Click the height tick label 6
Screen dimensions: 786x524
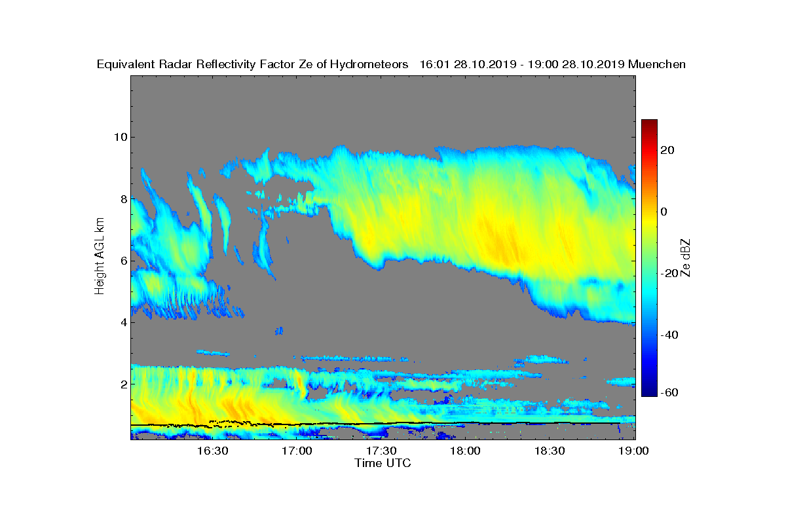pos(122,260)
